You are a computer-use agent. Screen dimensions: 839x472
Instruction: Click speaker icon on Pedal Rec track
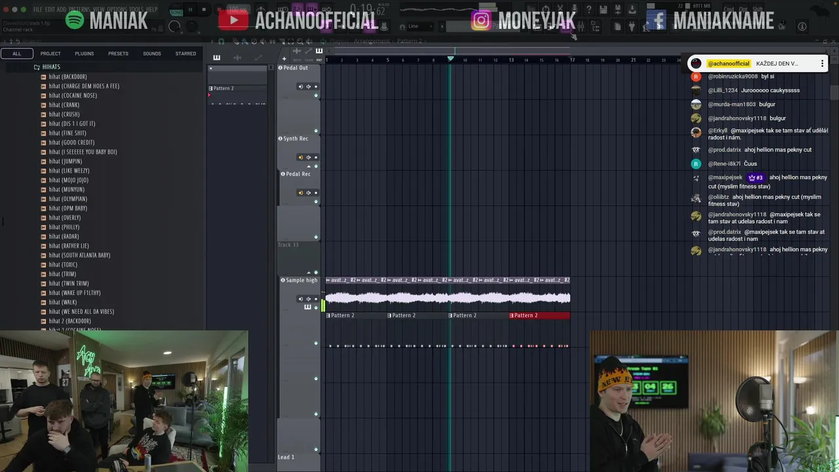tap(308, 193)
